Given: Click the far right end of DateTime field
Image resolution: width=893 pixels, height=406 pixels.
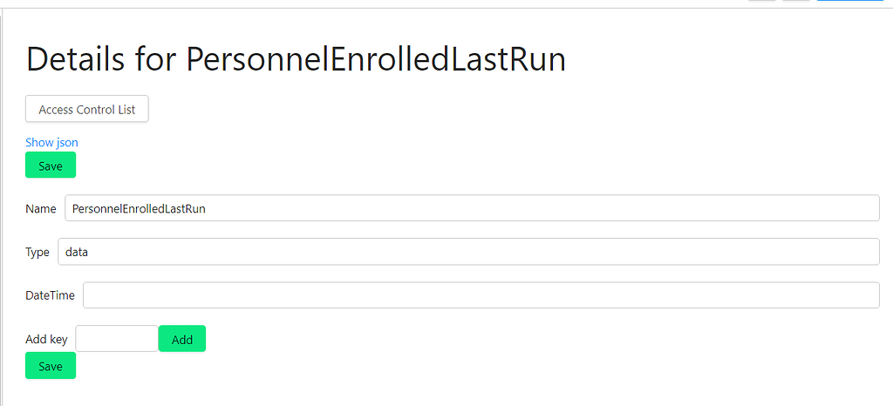Looking at the screenshot, I should (871, 295).
